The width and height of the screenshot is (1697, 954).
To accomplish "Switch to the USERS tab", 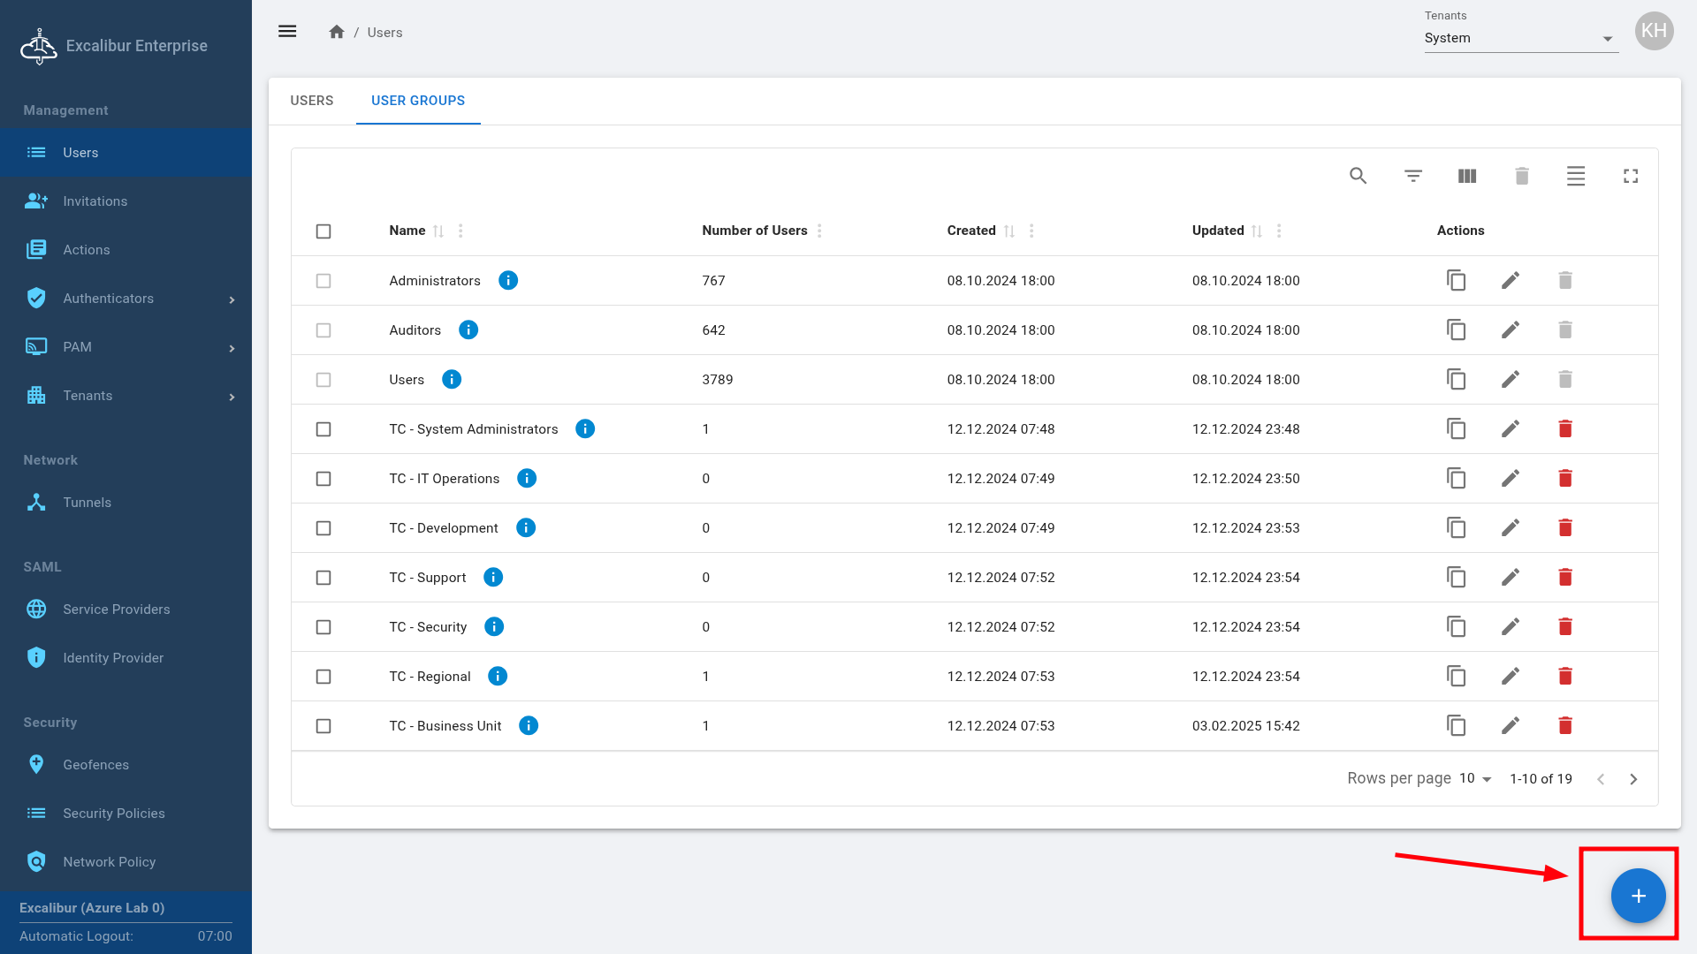I will 312,101.
